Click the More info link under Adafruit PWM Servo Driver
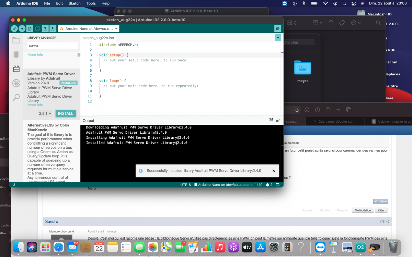 pyautogui.click(x=35, y=105)
